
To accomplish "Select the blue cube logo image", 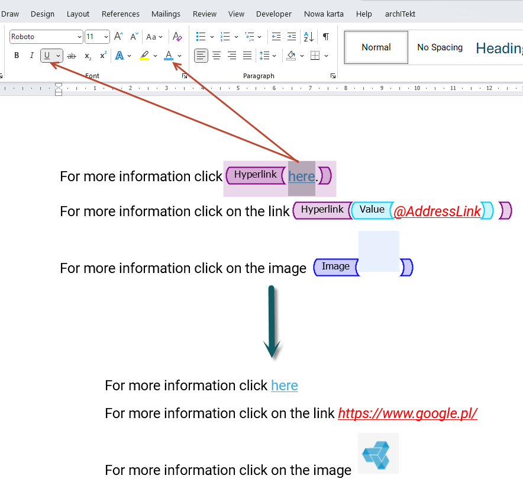I will coord(378,453).
